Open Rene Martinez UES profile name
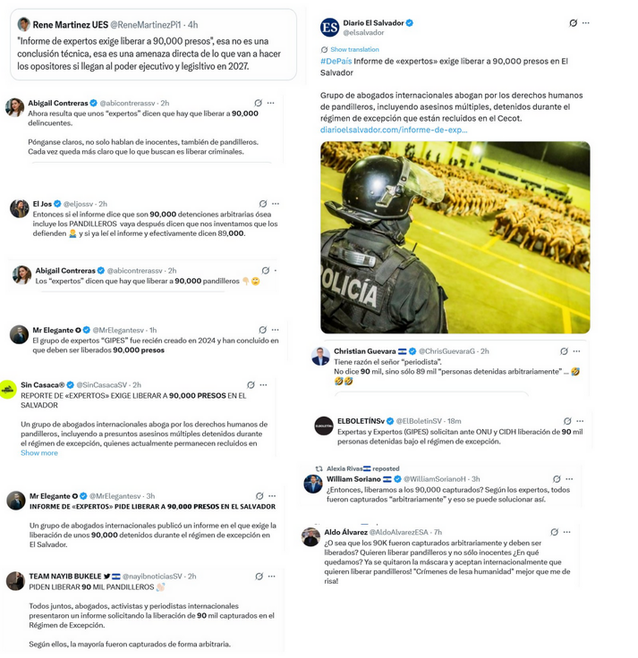Viewport: 638px width, 658px height. pyautogui.click(x=70, y=25)
